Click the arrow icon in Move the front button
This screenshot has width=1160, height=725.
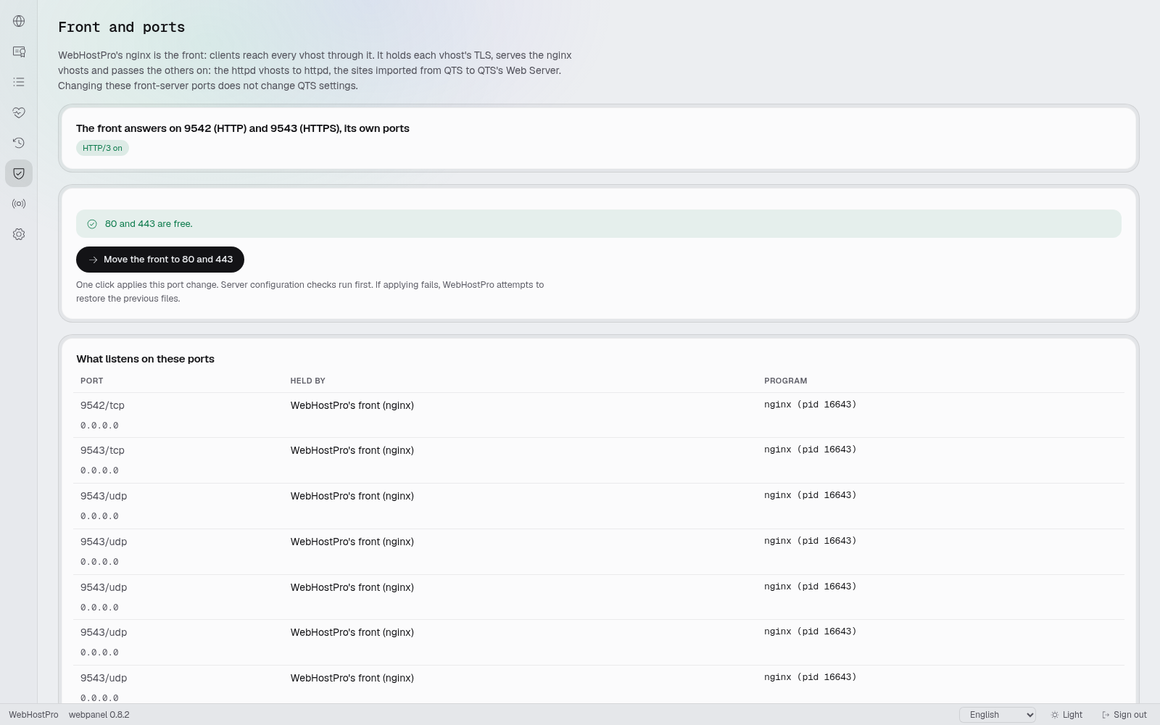[x=93, y=260]
